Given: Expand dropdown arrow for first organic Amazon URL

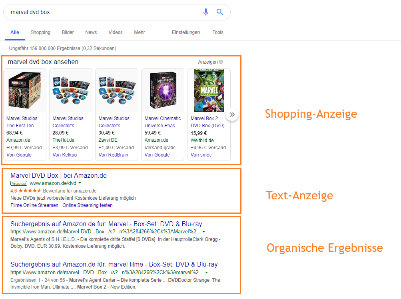Looking at the screenshot, I should click(x=204, y=232).
